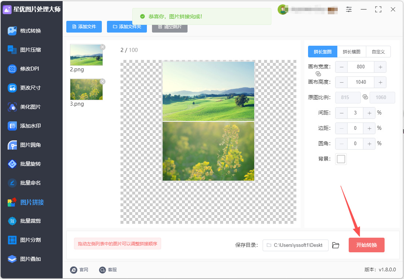Increase 画布高度 canvas height
This screenshot has width=404, height=279.
coord(380,82)
